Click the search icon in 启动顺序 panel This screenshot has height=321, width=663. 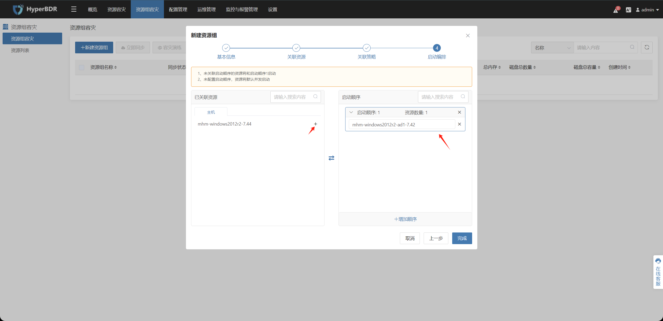click(x=463, y=97)
